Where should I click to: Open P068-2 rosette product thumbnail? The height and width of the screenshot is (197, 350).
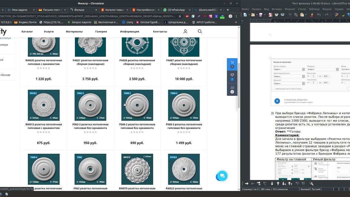click(137, 105)
